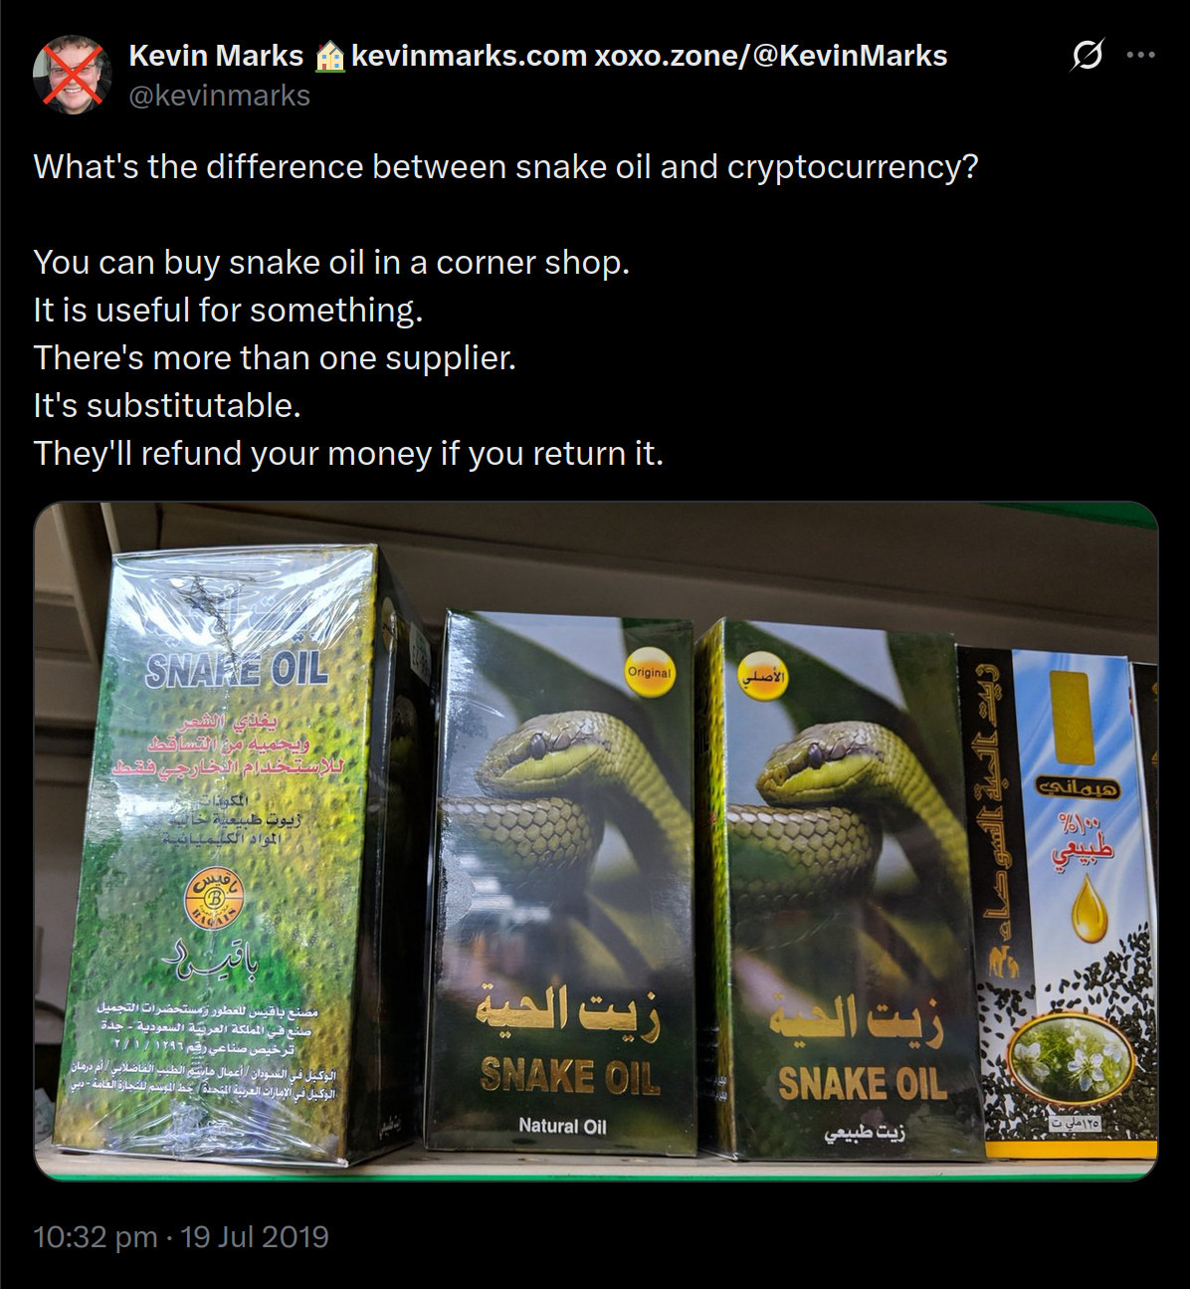Click the "They'll refund your money" line
Image resolution: width=1190 pixels, height=1289 pixels.
tap(348, 454)
